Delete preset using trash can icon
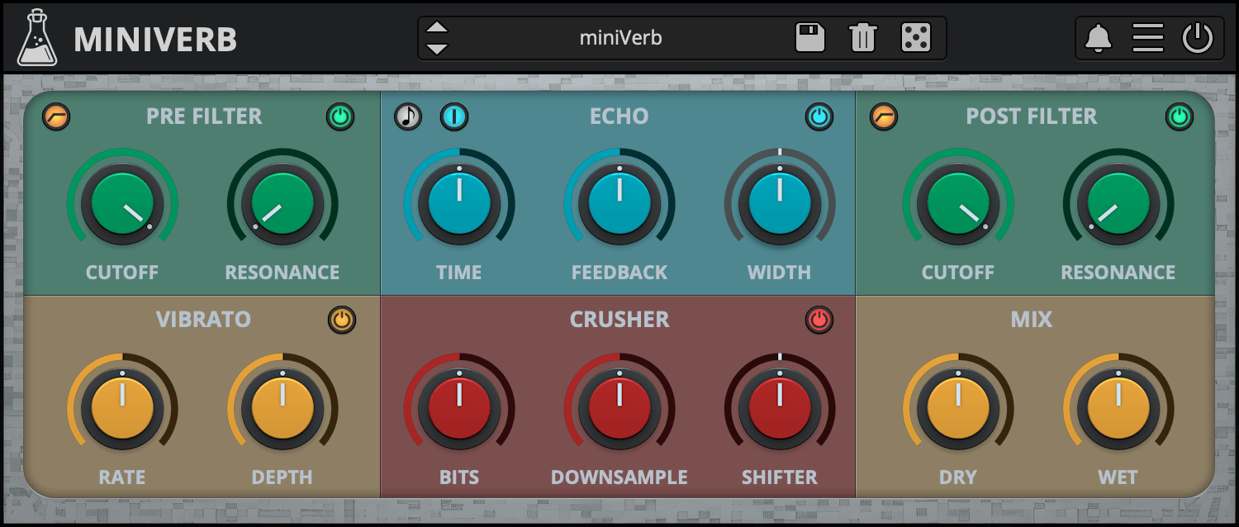Viewport: 1239px width, 527px height. pyautogui.click(x=862, y=38)
